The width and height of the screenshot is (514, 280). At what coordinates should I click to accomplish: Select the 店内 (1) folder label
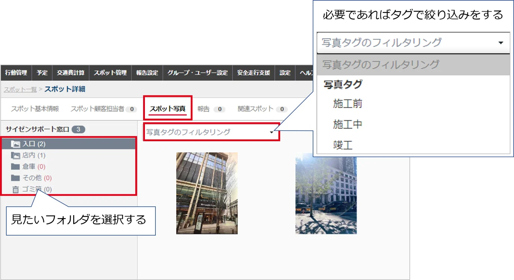tap(34, 155)
